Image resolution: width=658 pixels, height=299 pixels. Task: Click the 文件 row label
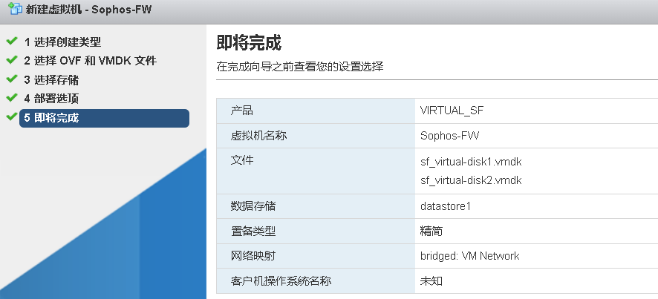pos(241,160)
